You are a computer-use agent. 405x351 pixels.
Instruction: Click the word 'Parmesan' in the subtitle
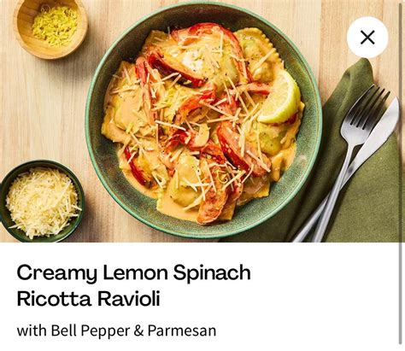point(182,331)
